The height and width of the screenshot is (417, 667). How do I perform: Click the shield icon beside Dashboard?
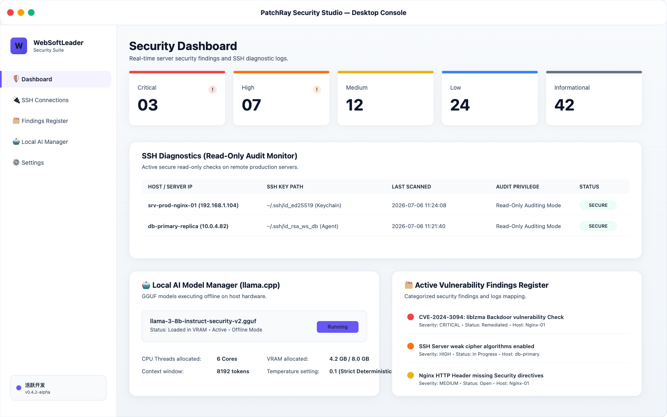tap(16, 79)
